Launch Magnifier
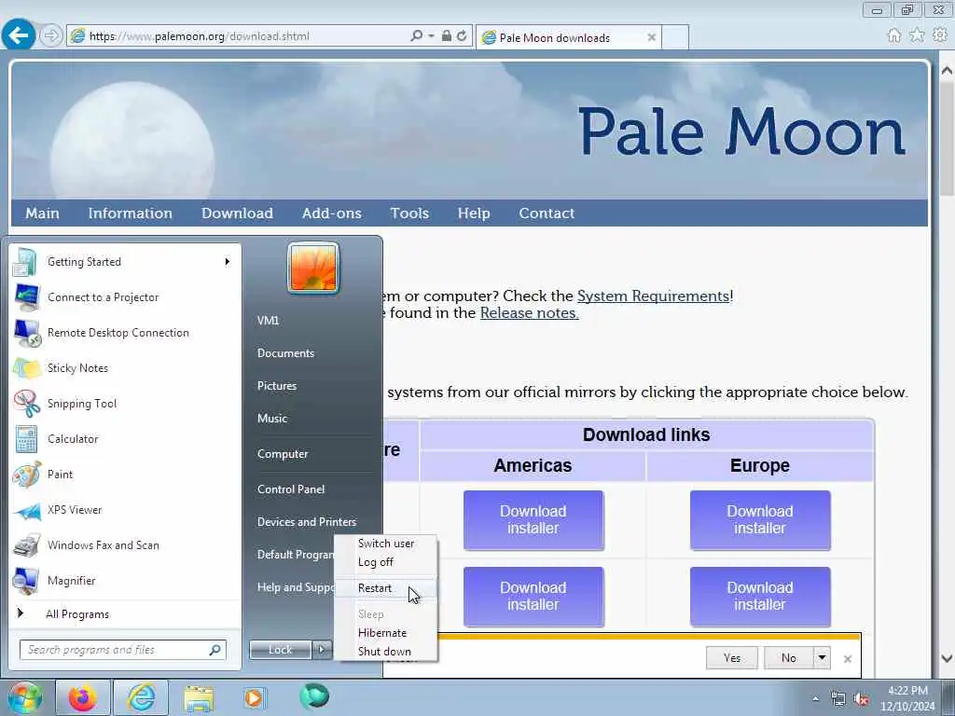955x716 pixels. [125, 580]
